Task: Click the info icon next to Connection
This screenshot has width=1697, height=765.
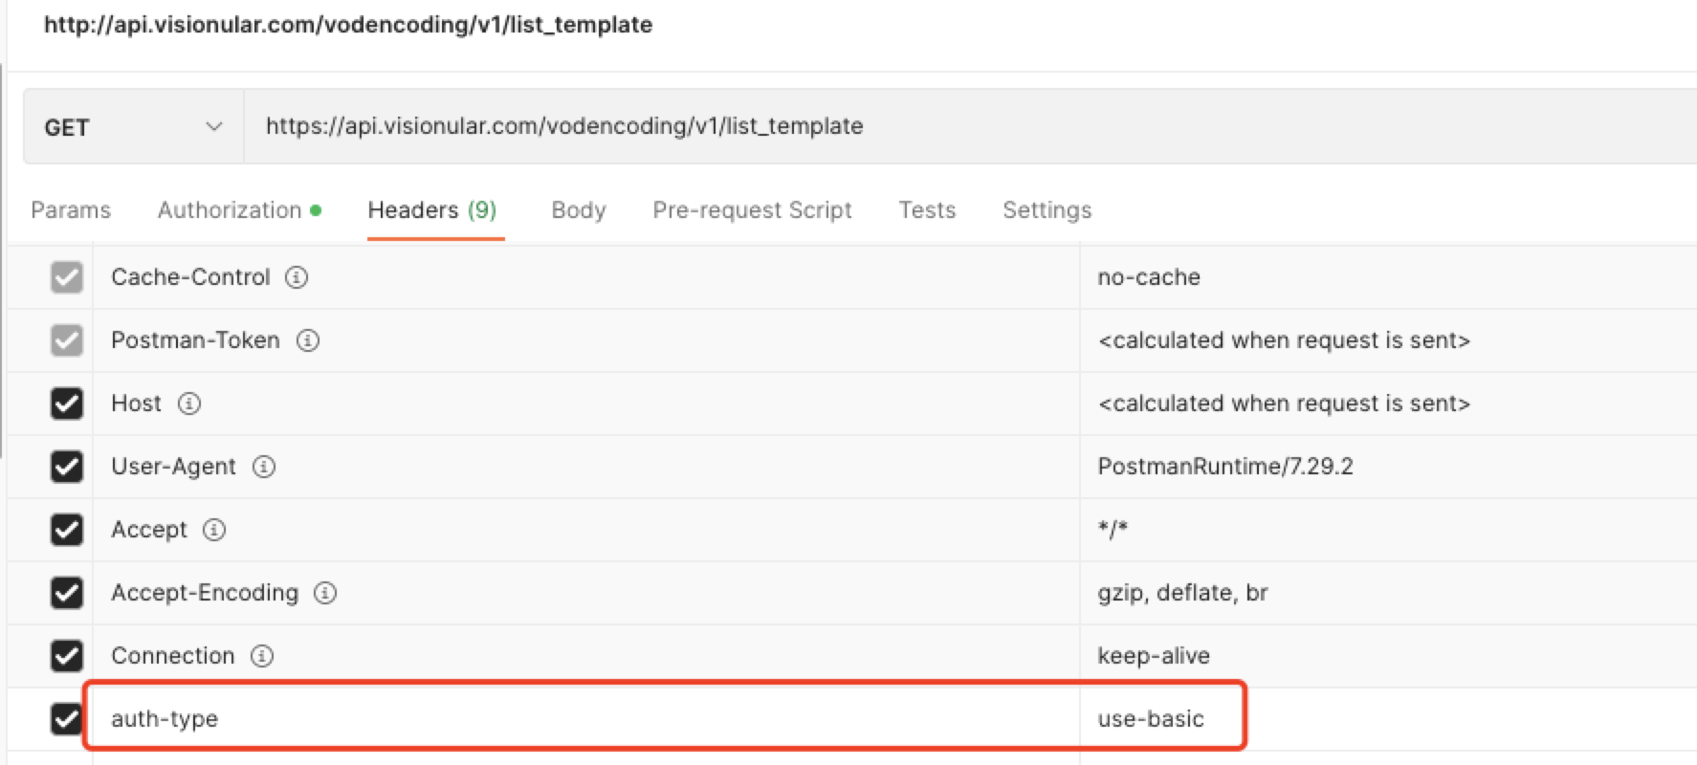Action: 261,656
